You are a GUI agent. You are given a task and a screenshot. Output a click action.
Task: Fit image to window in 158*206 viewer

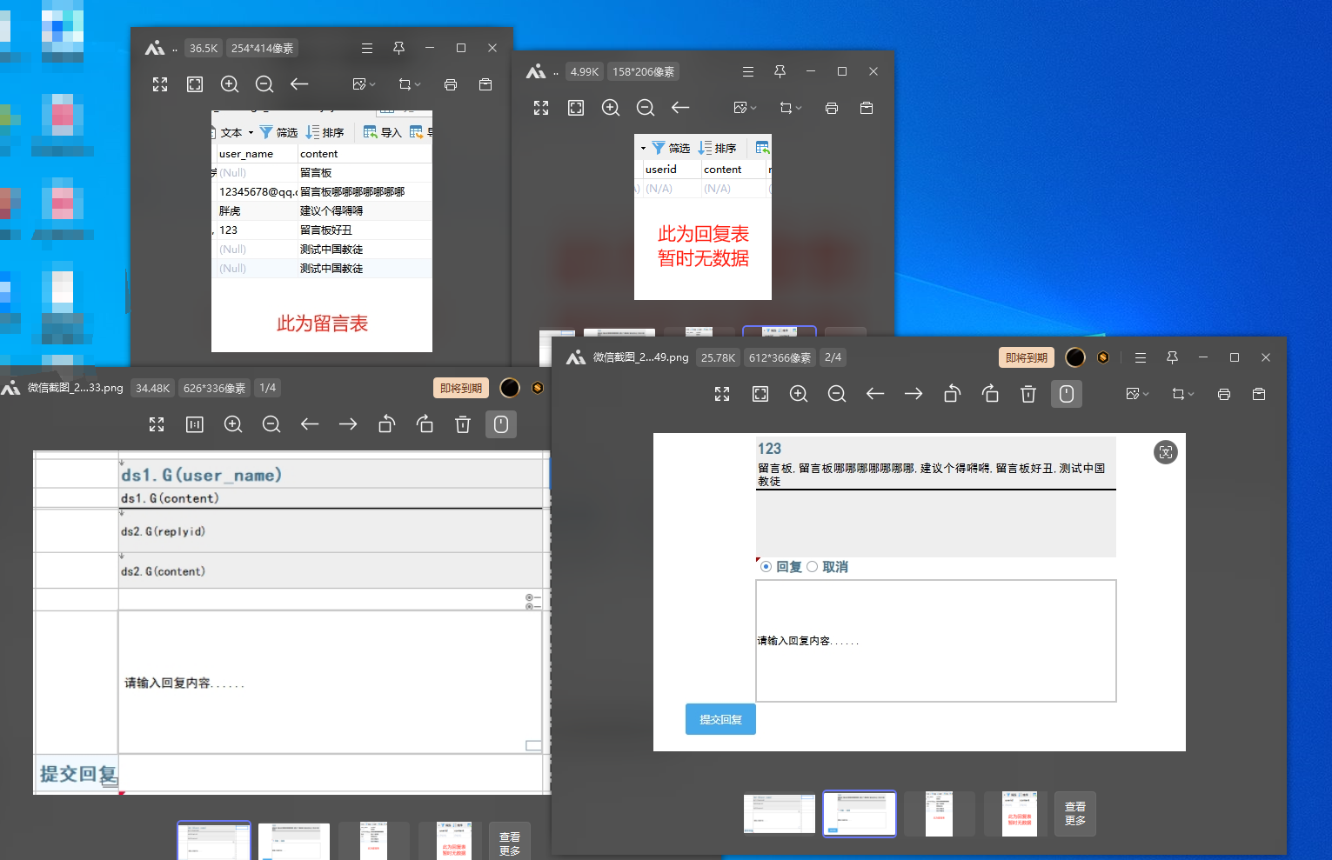tap(576, 108)
